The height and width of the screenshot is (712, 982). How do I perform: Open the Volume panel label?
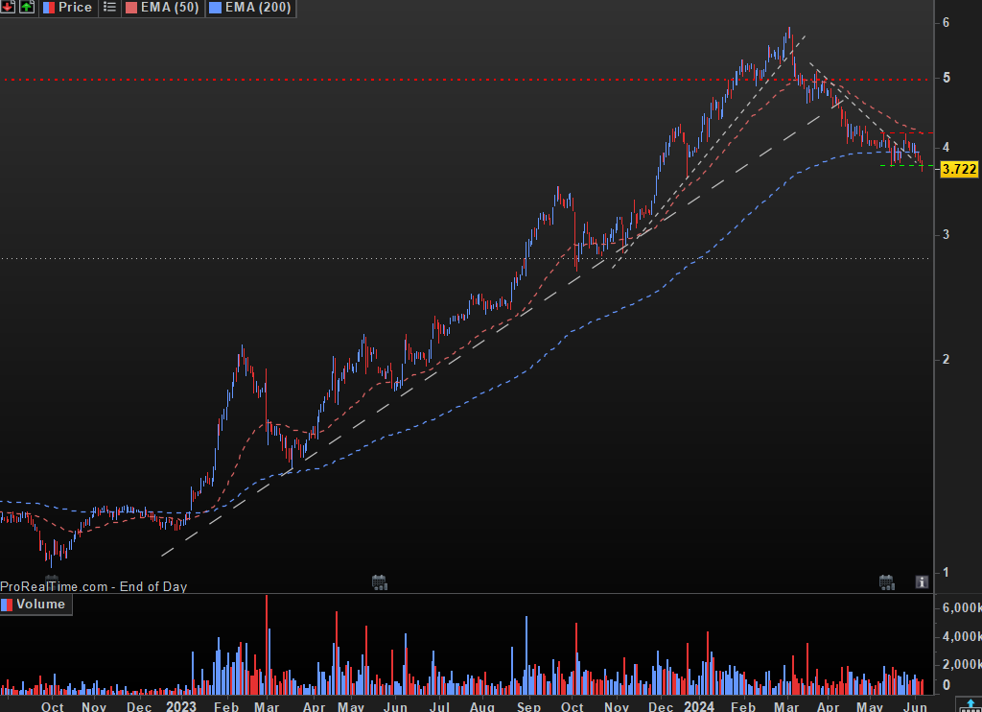(35, 605)
